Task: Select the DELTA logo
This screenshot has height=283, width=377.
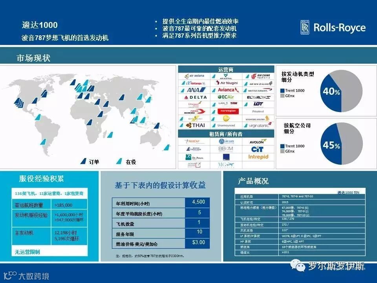Action: pos(196,97)
